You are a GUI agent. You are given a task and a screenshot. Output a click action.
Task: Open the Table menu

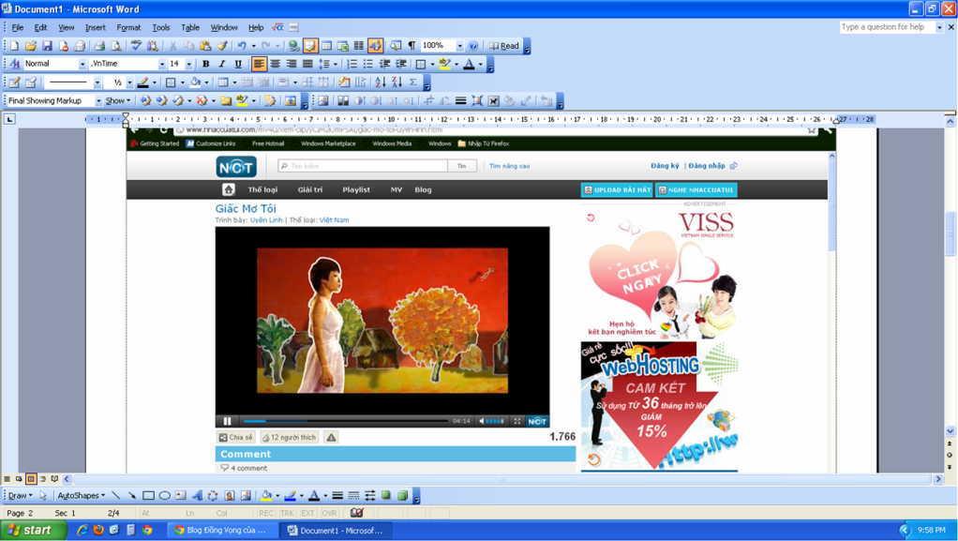(x=189, y=28)
